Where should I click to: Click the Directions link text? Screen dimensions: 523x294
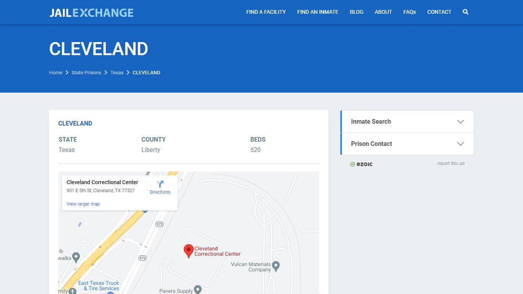point(160,192)
